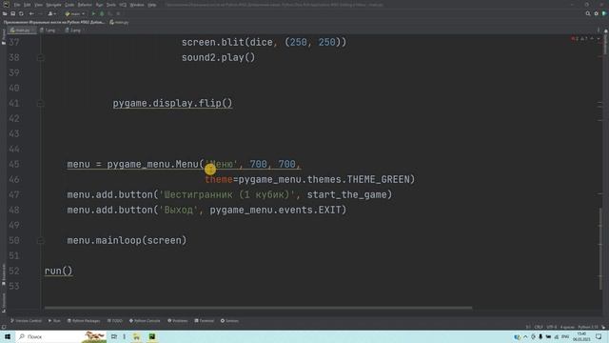Open the user profile dropdown in toolbar

[x=51, y=13]
